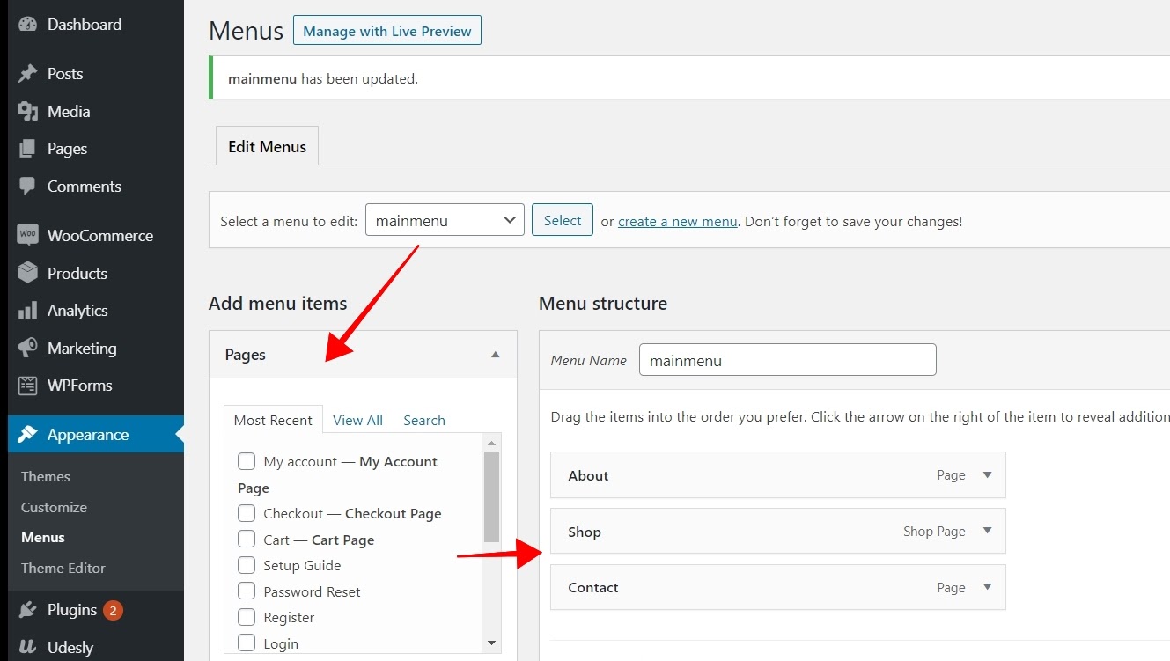Click the Menu Name input field
The image size is (1170, 661).
coord(788,360)
